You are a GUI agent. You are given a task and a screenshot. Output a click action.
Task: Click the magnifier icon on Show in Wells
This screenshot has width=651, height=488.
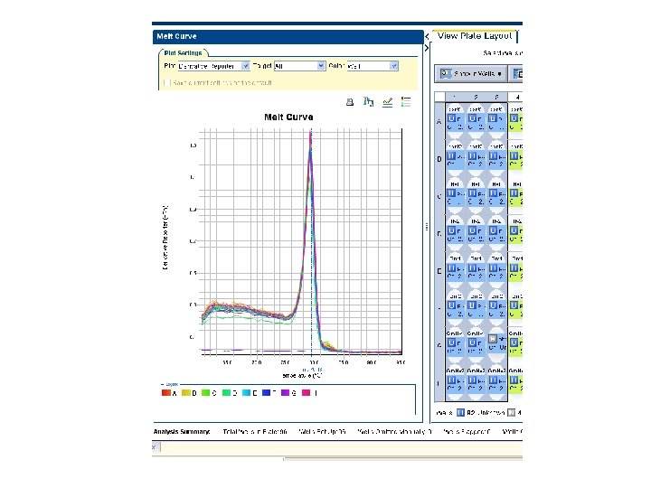coord(446,73)
